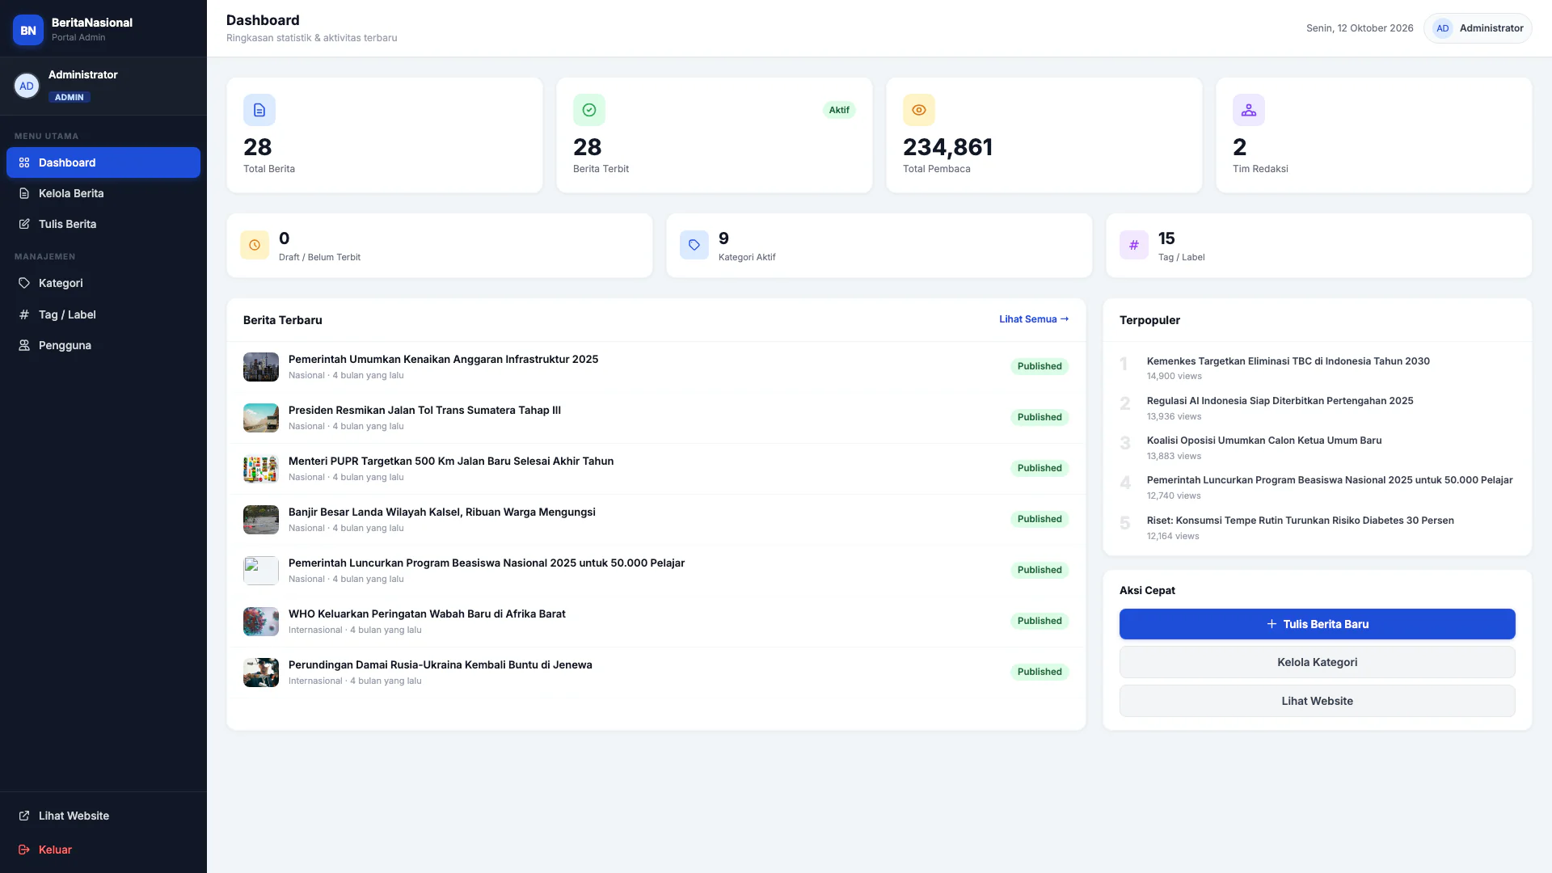Click thumbnail of Rusia-Ukraina news item
The image size is (1552, 873).
coord(261,673)
